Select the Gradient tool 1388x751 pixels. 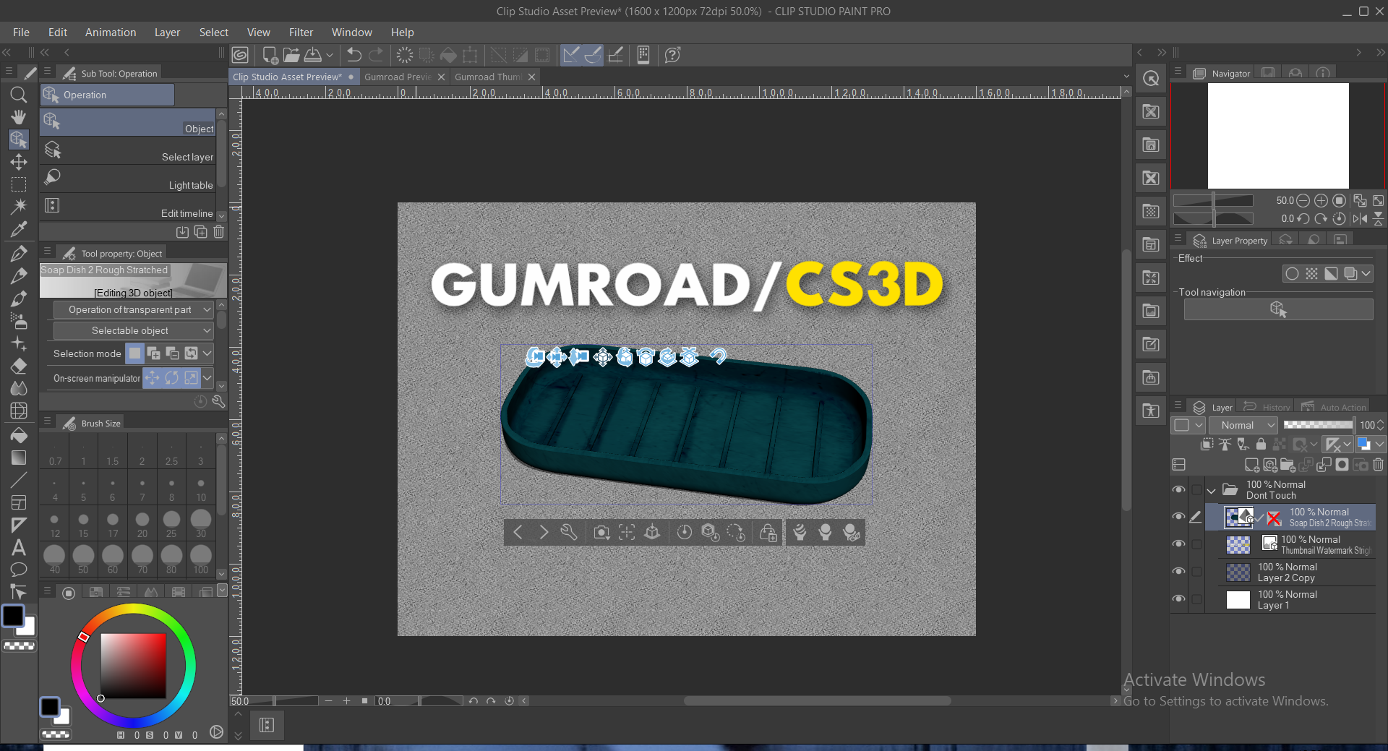pos(19,458)
